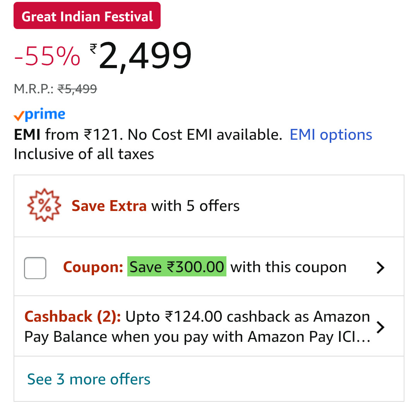Image resolution: width=418 pixels, height=403 pixels.
Task: Click the Inclusive of all taxes note
Action: coord(84,154)
